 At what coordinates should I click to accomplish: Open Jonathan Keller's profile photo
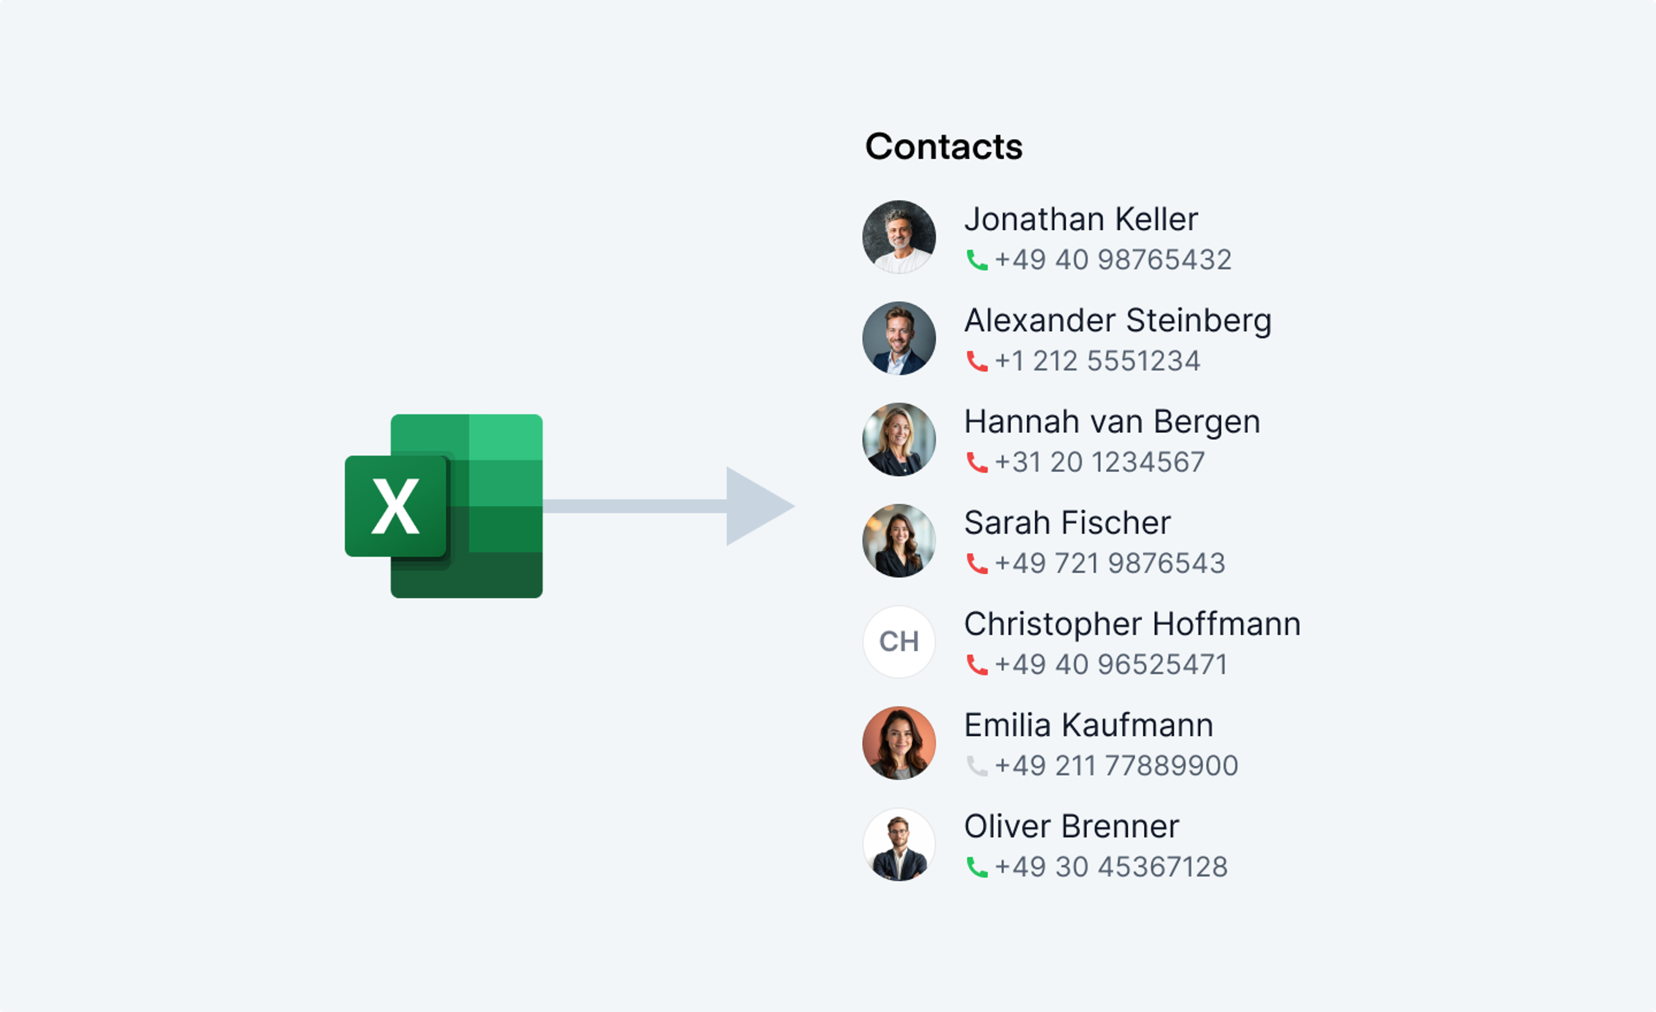(899, 237)
